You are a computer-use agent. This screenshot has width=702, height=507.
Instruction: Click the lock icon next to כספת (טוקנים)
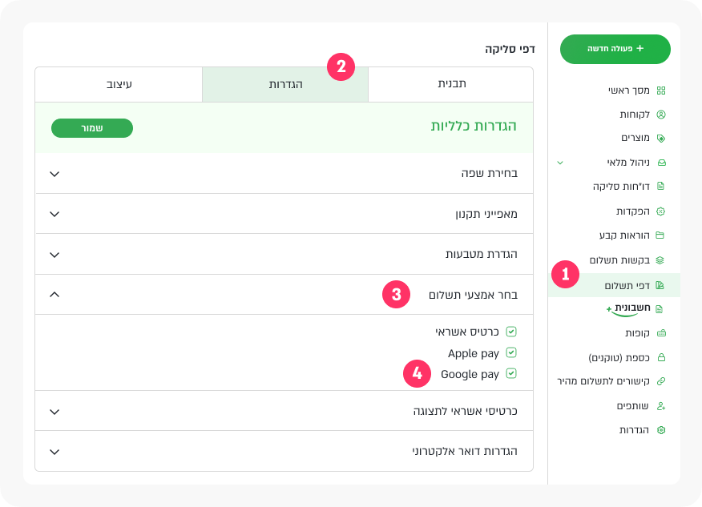coord(660,357)
